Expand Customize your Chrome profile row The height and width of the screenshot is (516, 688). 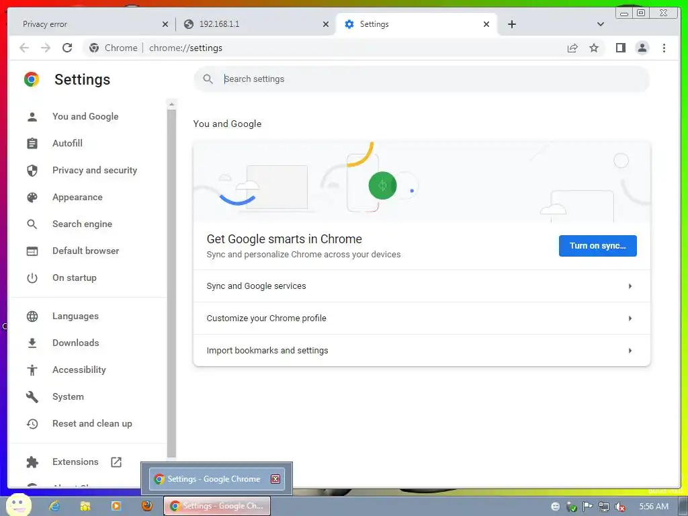coord(422,318)
